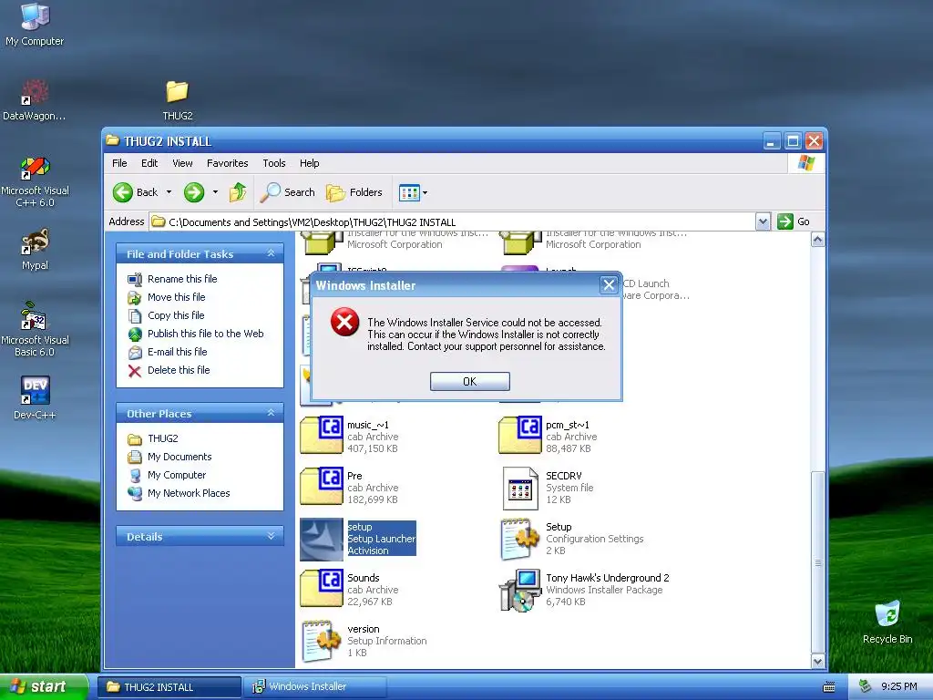Open the Forward history dropdown arrow
Viewport: 933px width, 700px height.
(215, 192)
